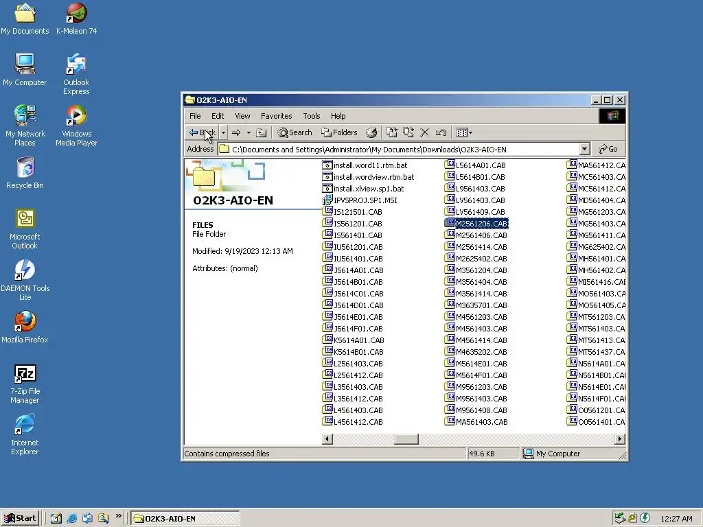Screen dimensions: 703x527
Task: Open the Tools menu
Action: point(311,115)
